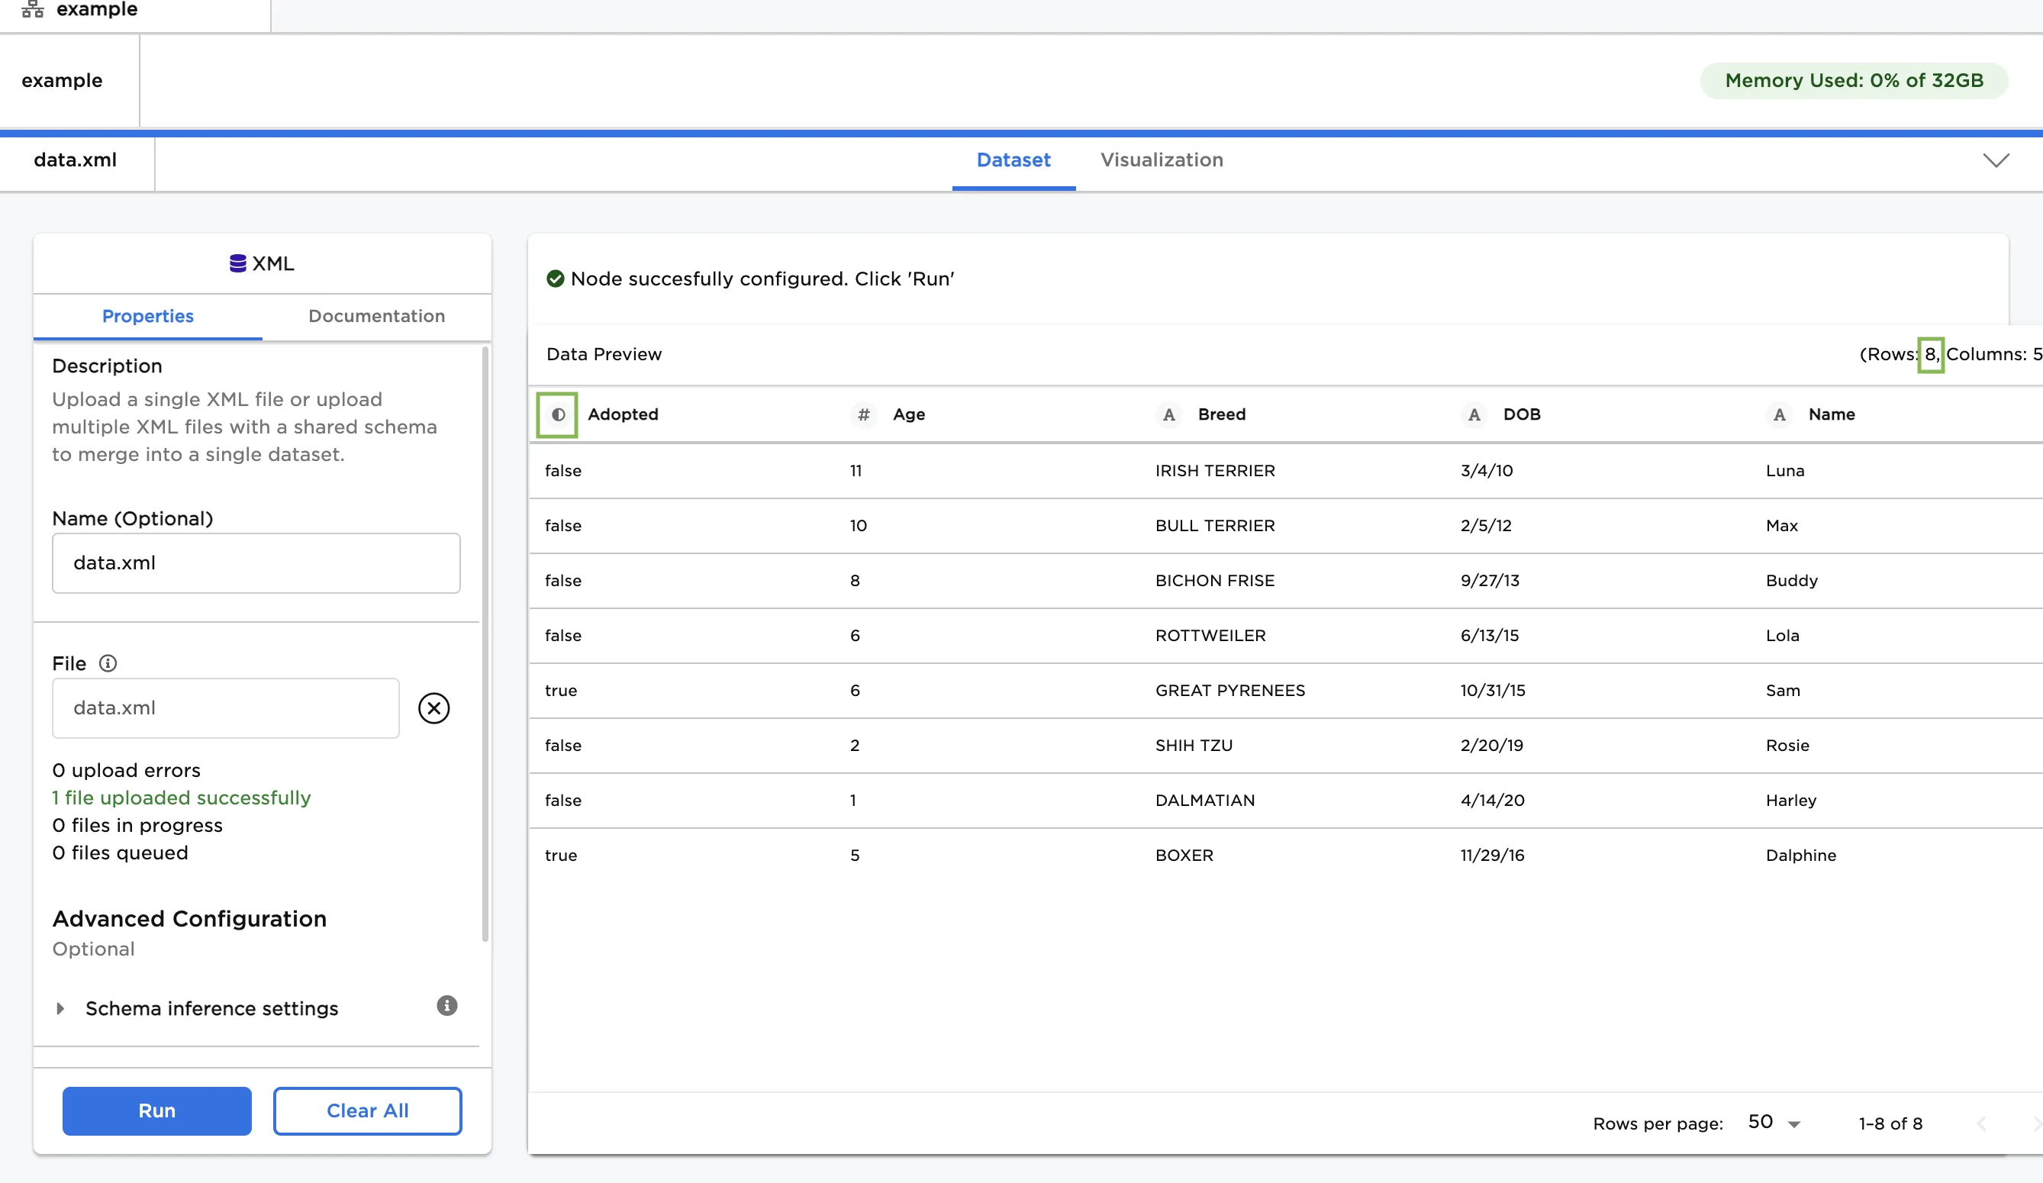The height and width of the screenshot is (1183, 2043).
Task: Click the text type icon on Breed column
Action: click(1168, 414)
